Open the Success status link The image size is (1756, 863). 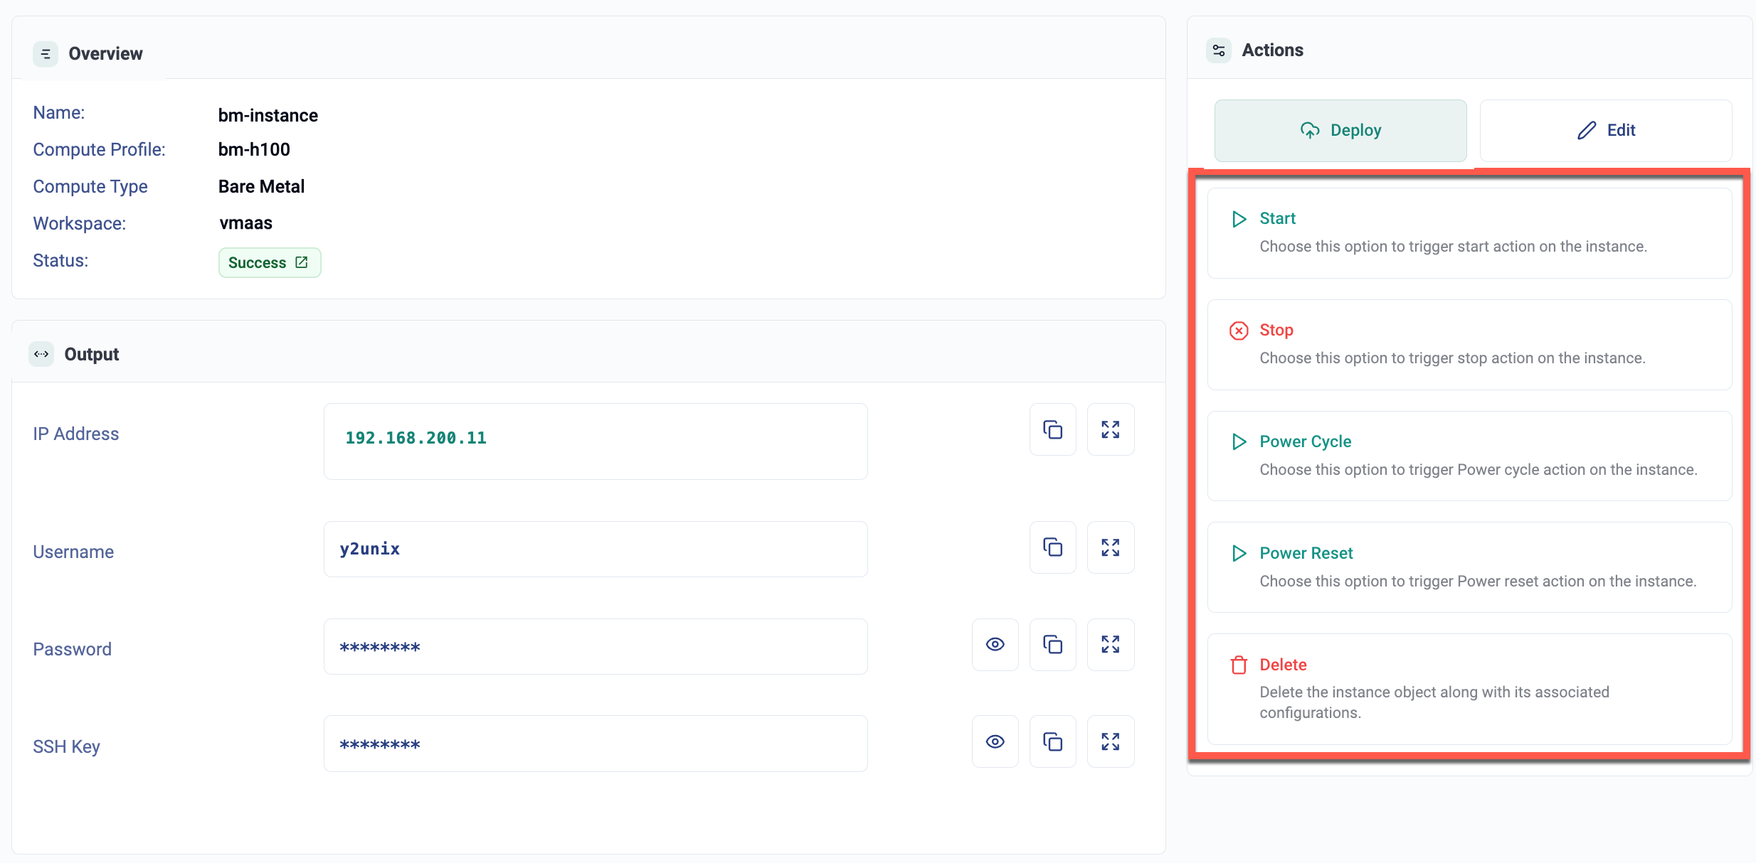pos(269,262)
